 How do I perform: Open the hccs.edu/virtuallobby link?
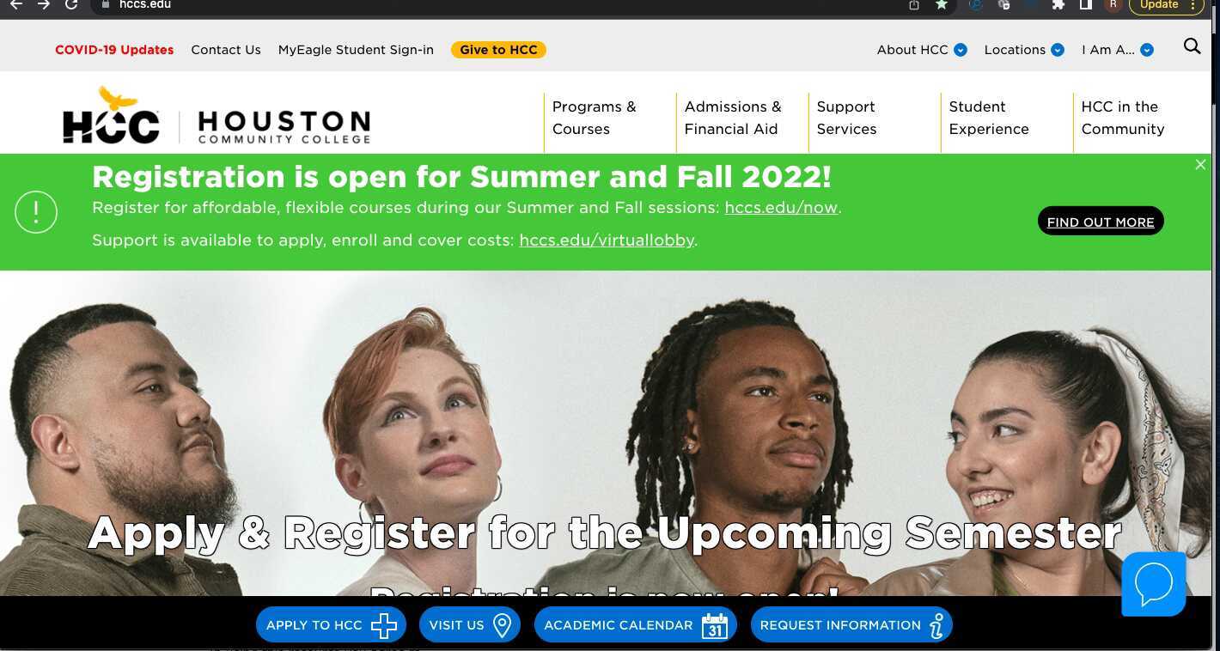pyautogui.click(x=607, y=240)
